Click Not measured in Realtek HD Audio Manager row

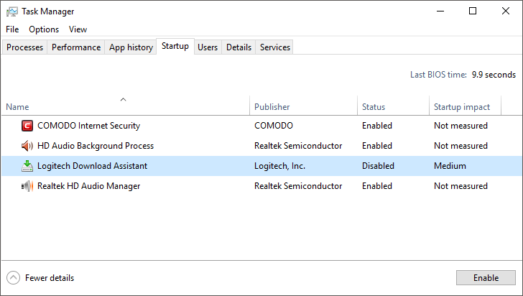(460, 186)
